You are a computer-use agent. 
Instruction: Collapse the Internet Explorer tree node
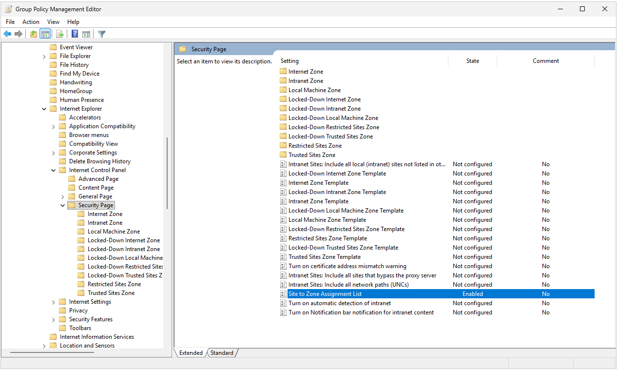point(44,109)
